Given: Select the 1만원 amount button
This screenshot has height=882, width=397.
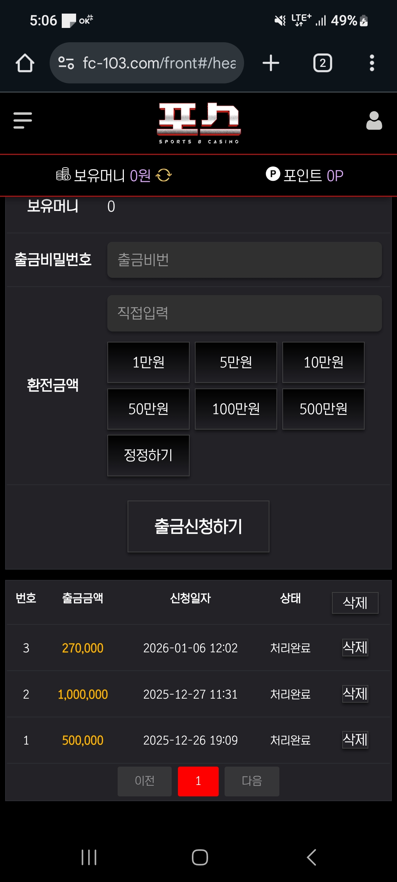Looking at the screenshot, I should pyautogui.click(x=149, y=362).
